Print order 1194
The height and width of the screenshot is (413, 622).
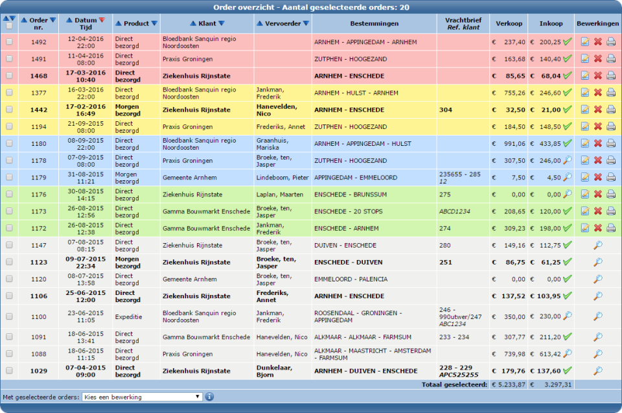pos(611,126)
